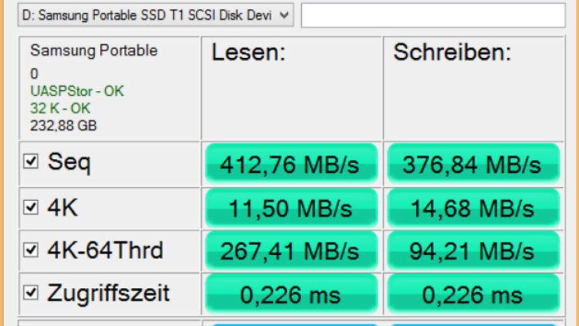579x326 pixels.
Task: Click the Lesen column header
Action: click(249, 53)
